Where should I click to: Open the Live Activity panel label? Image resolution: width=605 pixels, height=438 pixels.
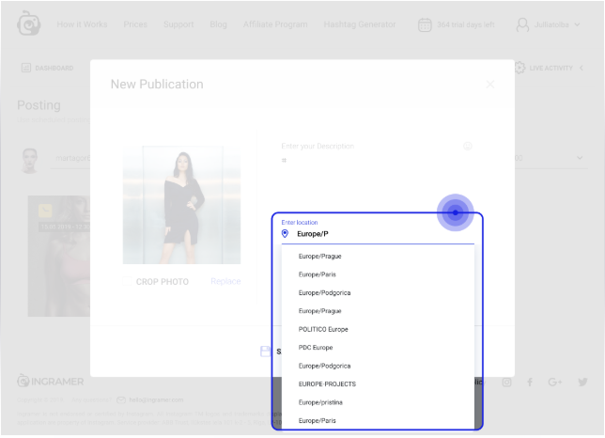point(551,68)
